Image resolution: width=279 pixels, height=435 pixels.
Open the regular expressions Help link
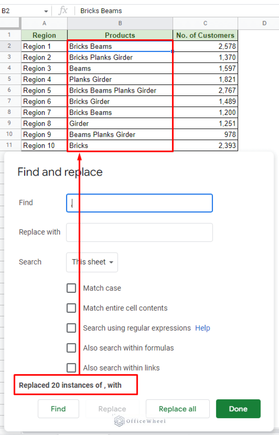(202, 328)
